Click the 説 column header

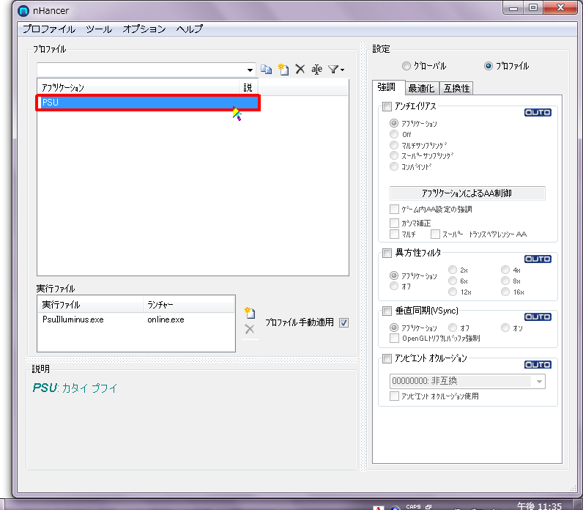(x=248, y=87)
